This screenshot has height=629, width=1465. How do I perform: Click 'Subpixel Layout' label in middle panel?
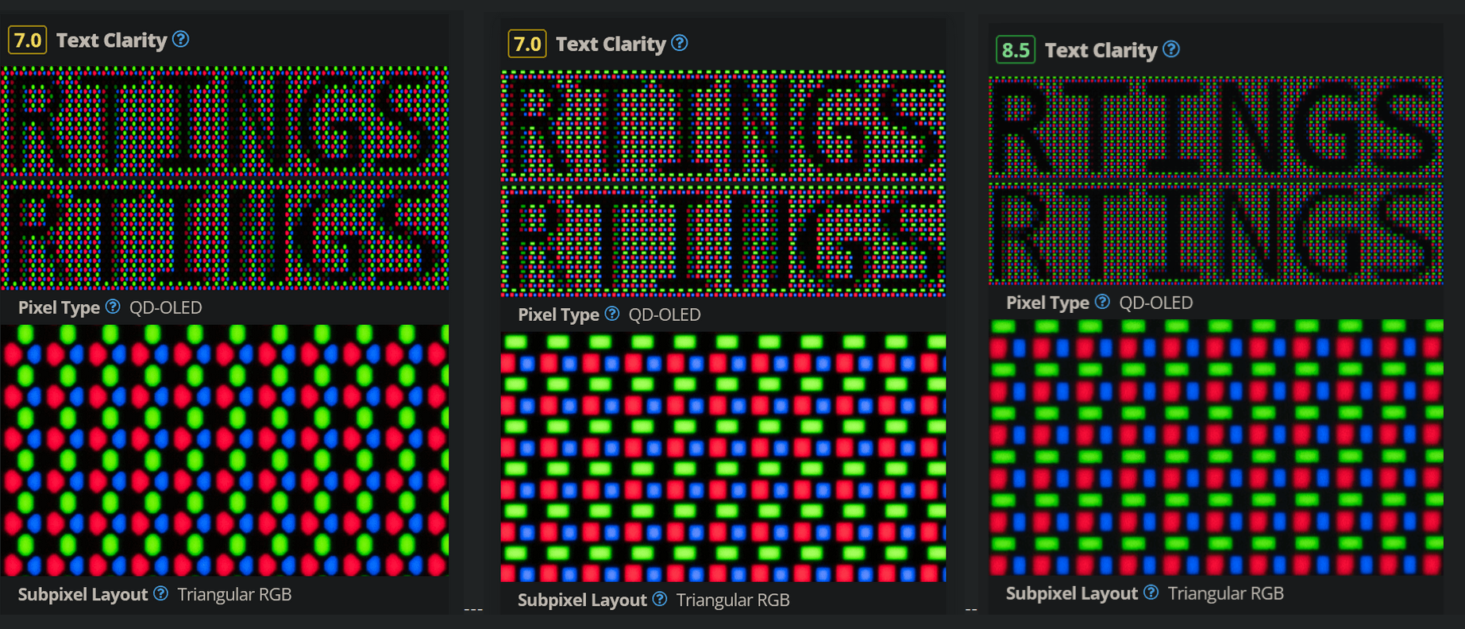pyautogui.click(x=582, y=600)
